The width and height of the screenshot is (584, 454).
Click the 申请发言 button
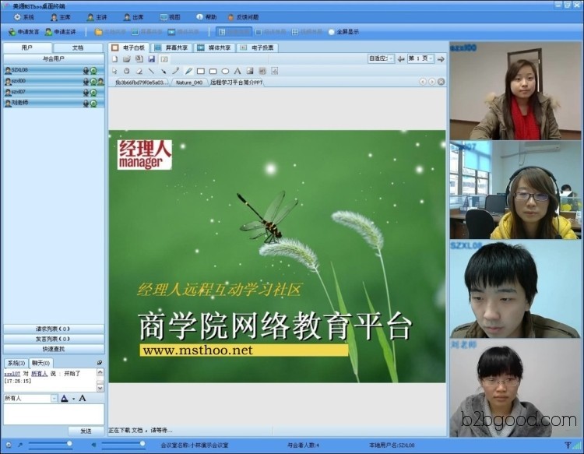click(24, 32)
